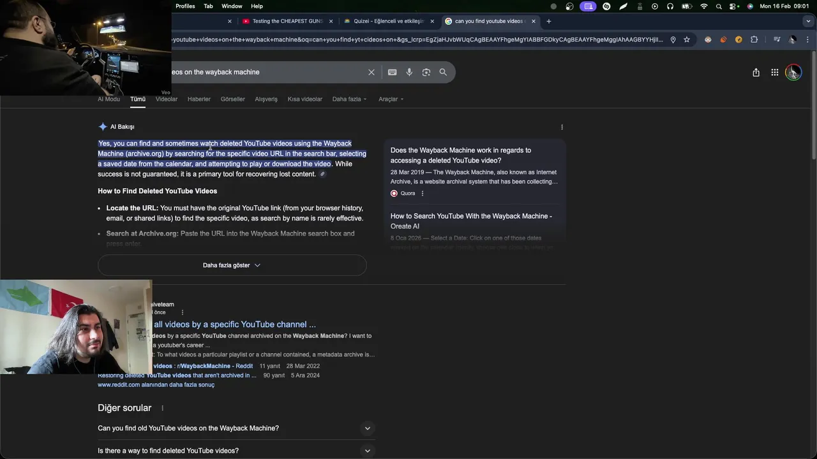The height and width of the screenshot is (459, 817).
Task: Select the 'Videolar' search filter
Action: point(167,99)
